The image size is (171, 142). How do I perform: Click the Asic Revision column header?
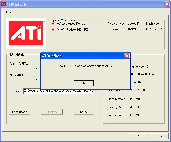[116, 24]
